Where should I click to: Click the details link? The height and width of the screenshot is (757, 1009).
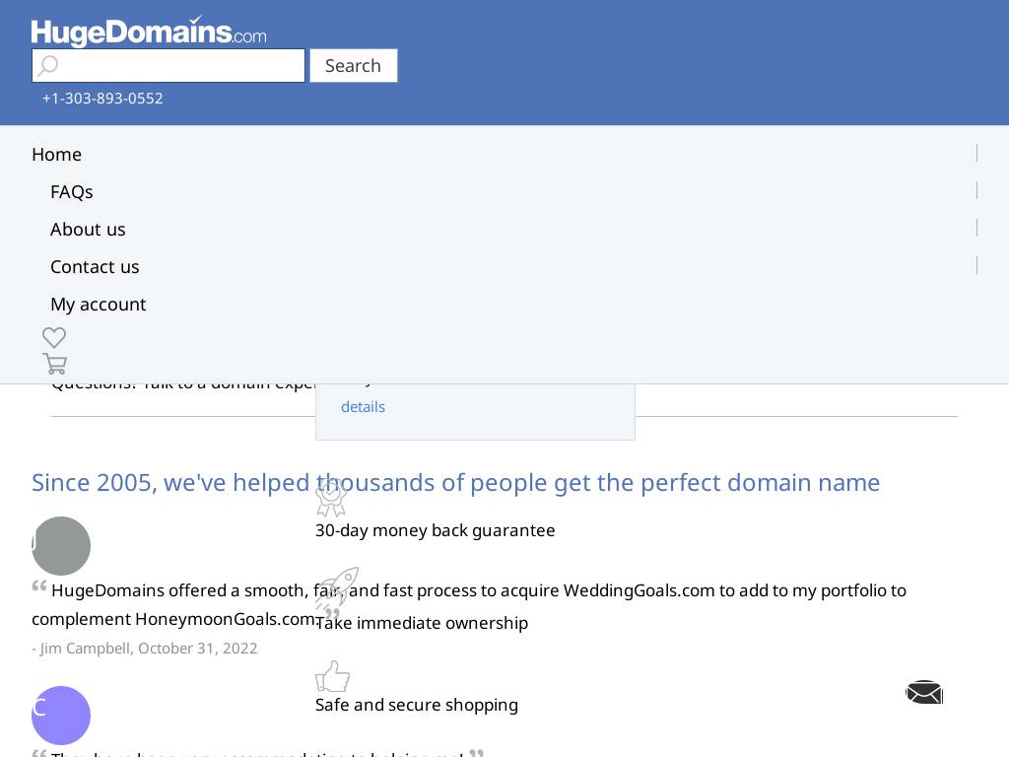(363, 407)
